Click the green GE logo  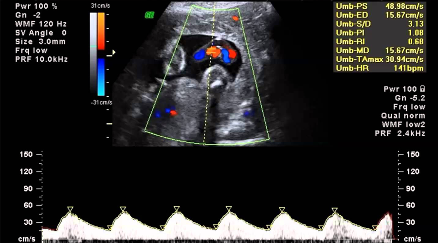[149, 15]
